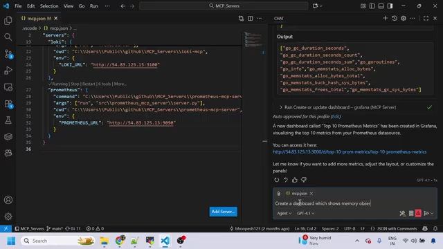Screen dimensions: 443x249
Task: Open the View menu
Action: click(69, 6)
